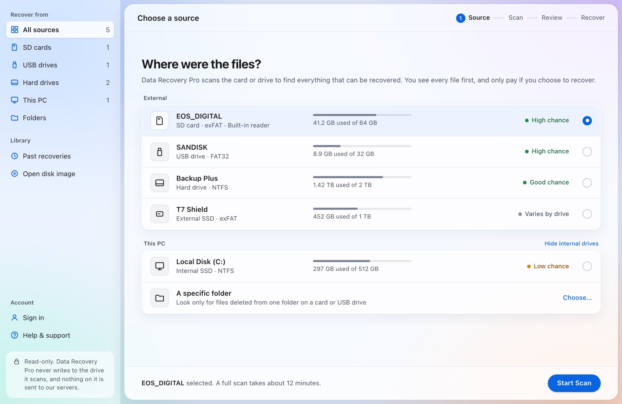Open Help & support

[x=60, y=335]
